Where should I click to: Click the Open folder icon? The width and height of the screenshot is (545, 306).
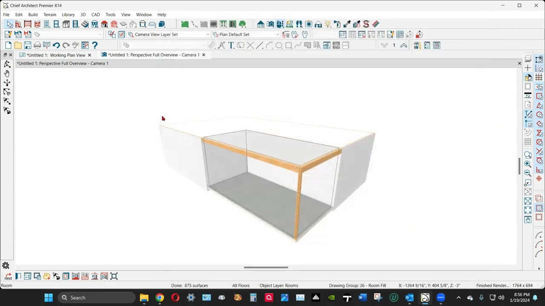pos(17,45)
